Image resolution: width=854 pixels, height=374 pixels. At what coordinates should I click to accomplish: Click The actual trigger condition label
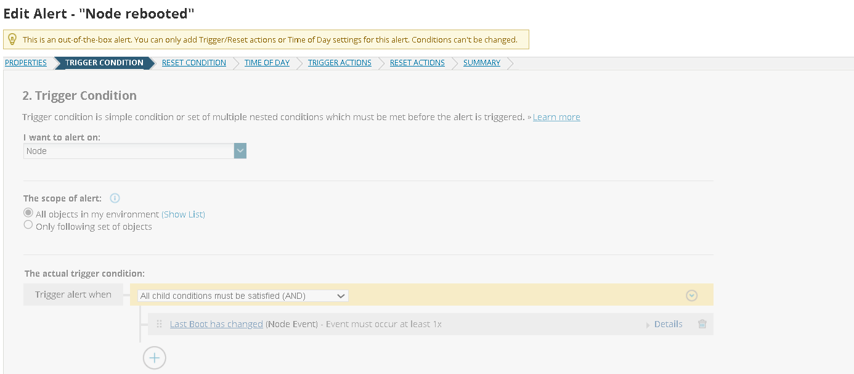(84, 273)
